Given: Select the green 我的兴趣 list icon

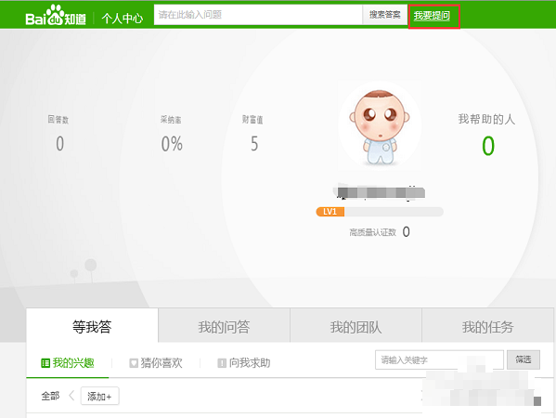Looking at the screenshot, I should point(45,363).
